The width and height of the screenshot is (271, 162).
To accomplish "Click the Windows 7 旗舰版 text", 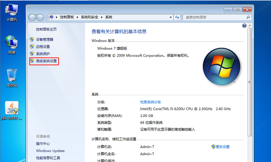I will pos(112,48).
